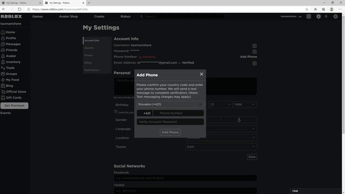The width and height of the screenshot is (345, 194).
Task: Click Add Phone link beside Phone Number
Action: pyautogui.click(x=249, y=57)
